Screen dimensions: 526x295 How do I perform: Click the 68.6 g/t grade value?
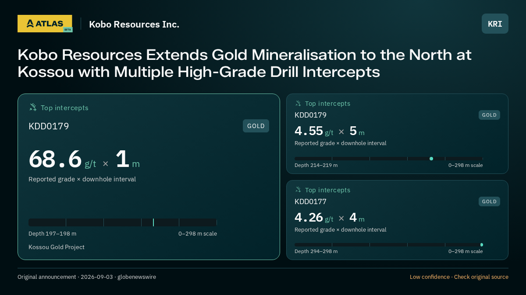(x=62, y=159)
